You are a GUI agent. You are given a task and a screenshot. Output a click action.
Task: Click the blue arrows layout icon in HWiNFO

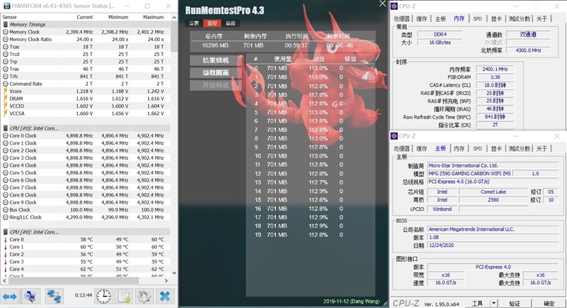coord(10,297)
